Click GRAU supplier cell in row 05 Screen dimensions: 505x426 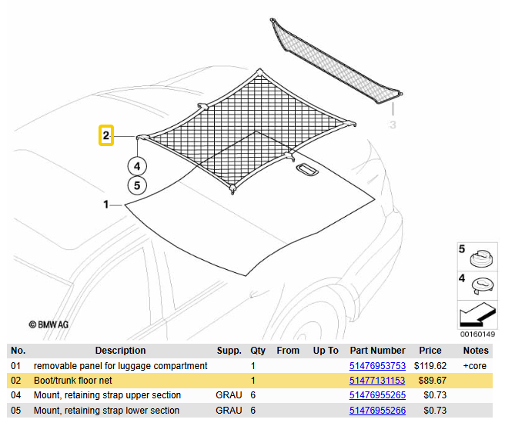click(x=229, y=410)
